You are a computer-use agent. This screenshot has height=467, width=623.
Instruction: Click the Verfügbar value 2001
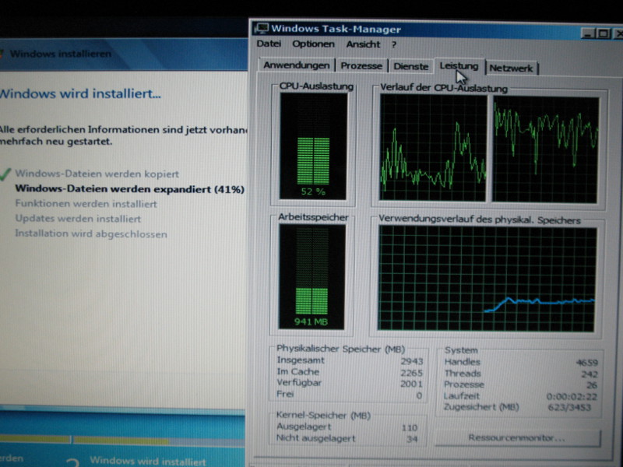412,384
